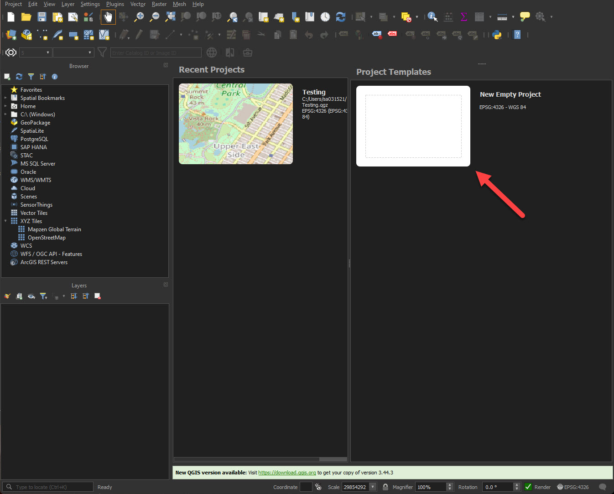
Task: Open the Raster menu
Action: click(x=159, y=4)
